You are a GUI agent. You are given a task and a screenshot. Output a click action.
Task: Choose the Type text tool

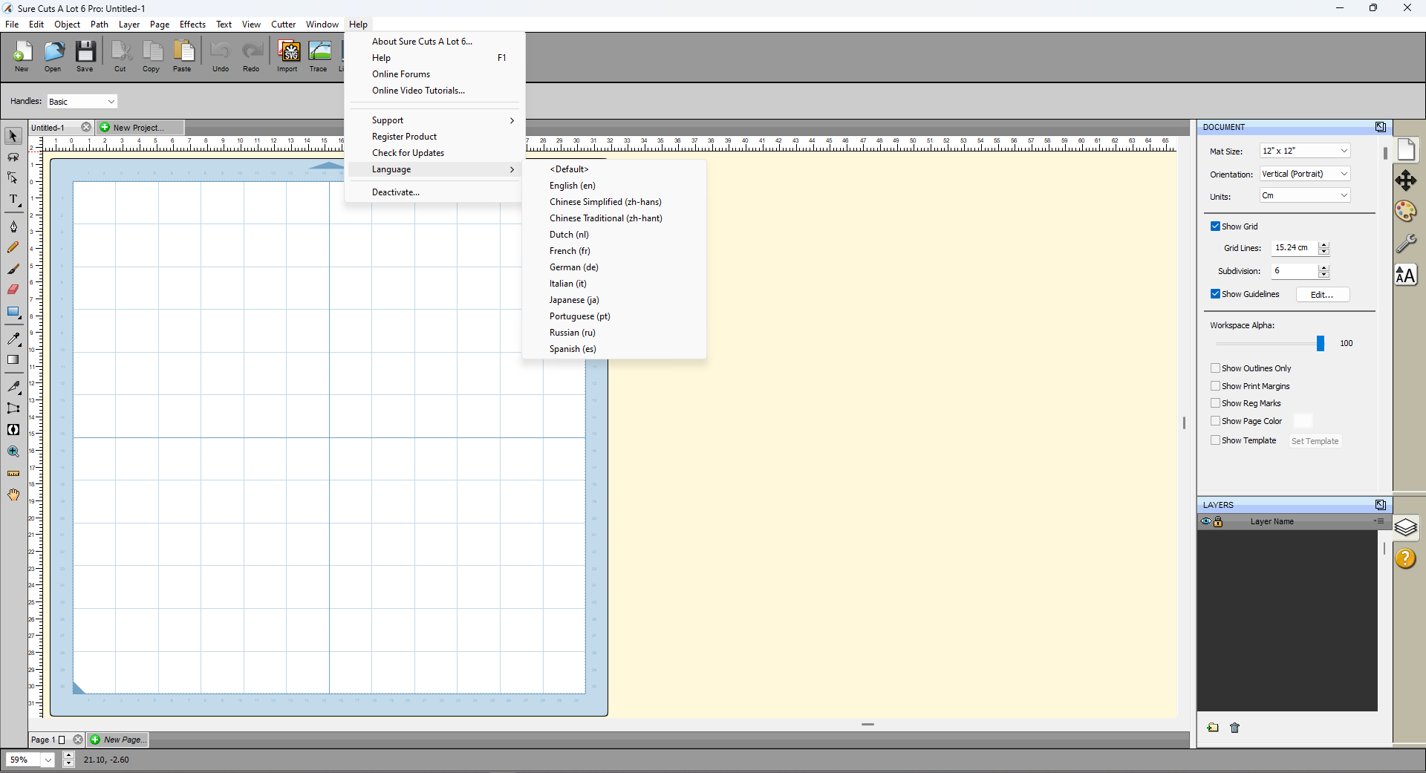point(13,200)
